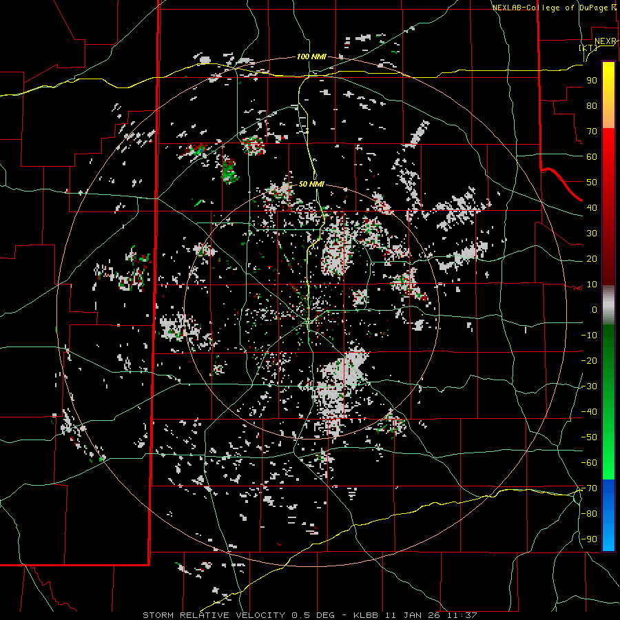Click the KLBB station identifier in the footer
This screenshot has width=620, height=620.
click(x=366, y=615)
